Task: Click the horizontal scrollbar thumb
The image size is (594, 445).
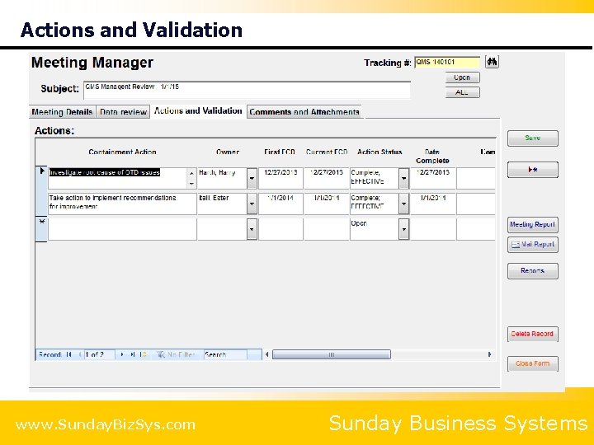Action: (332, 354)
